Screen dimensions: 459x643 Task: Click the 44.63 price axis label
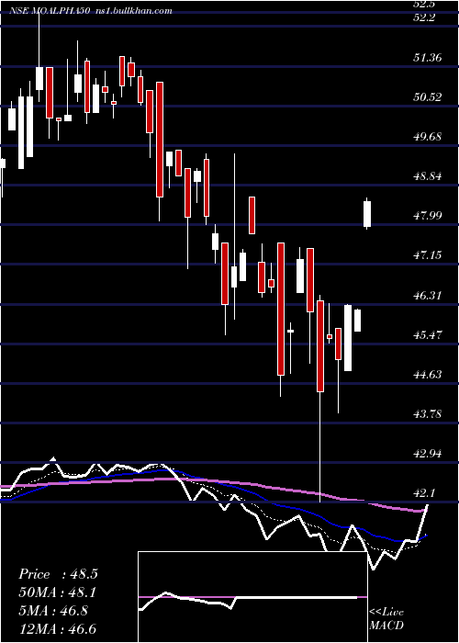pos(428,375)
